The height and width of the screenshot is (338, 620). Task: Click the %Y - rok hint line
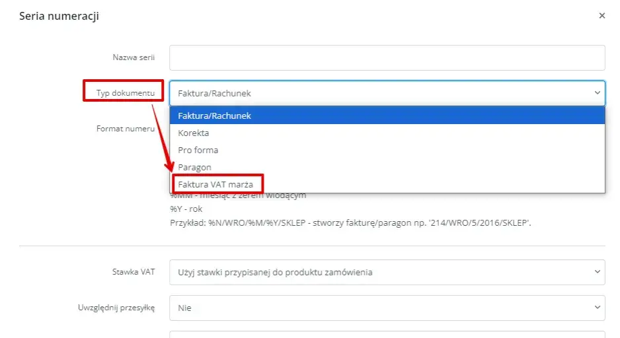click(x=186, y=209)
